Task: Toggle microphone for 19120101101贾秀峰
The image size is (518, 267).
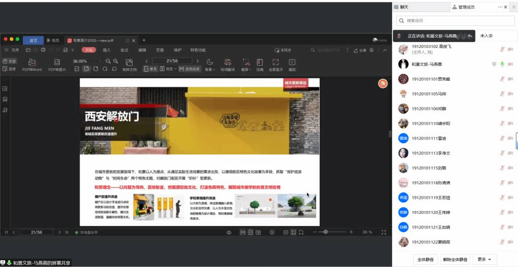Action: (x=502, y=79)
